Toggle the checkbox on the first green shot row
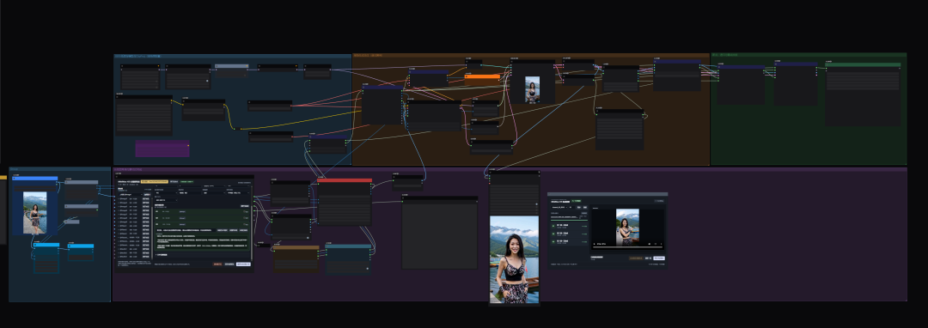 (x=244, y=211)
